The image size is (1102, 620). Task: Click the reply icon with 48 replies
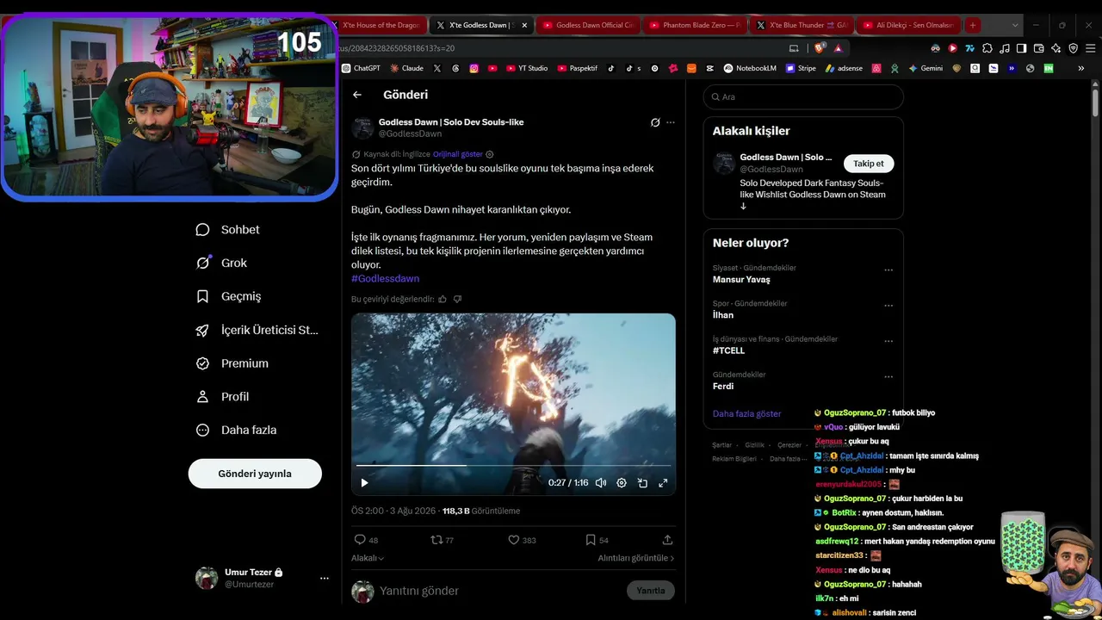pyautogui.click(x=361, y=540)
